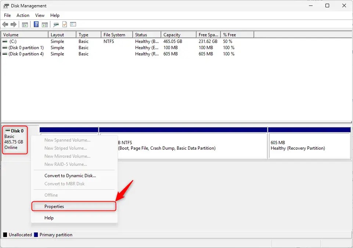Click the NTFS file system cell
Image resolution: width=353 pixels, height=248 pixels.
coord(109,41)
